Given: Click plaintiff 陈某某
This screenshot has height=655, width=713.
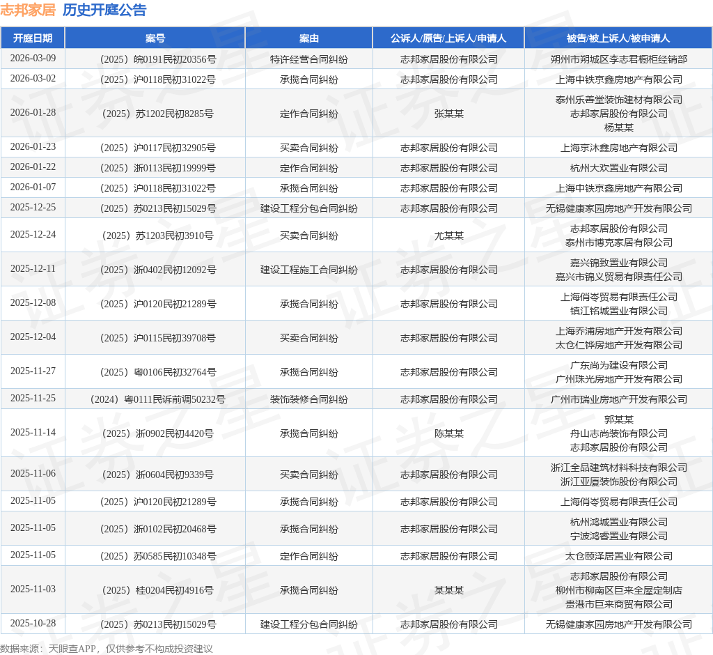Looking at the screenshot, I should (x=449, y=434).
